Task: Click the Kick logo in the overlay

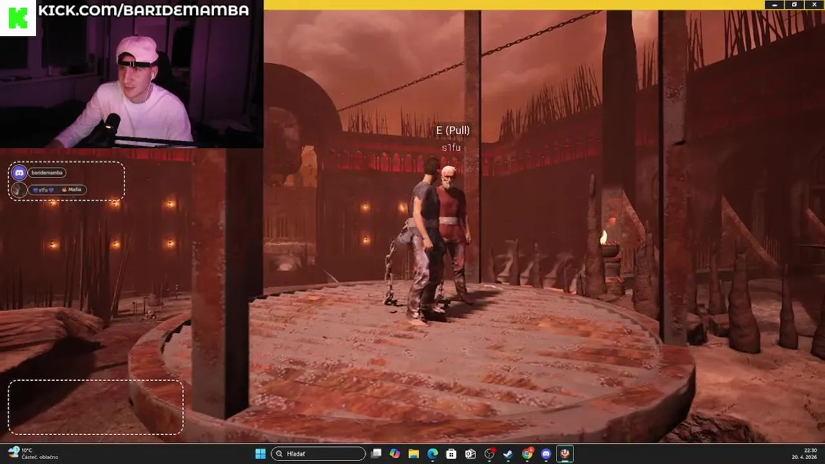Action: point(18,18)
